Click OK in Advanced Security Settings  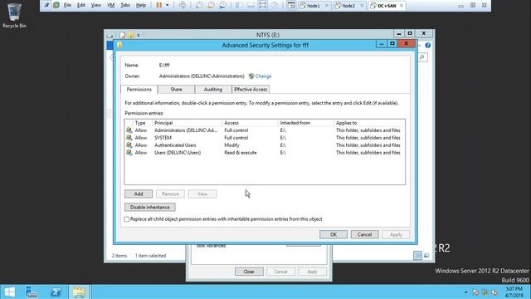point(334,234)
